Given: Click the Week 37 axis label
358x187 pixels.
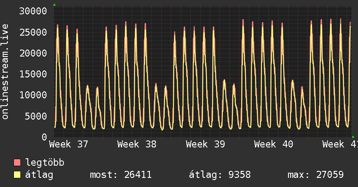Looking at the screenshot, I should click(69, 144).
